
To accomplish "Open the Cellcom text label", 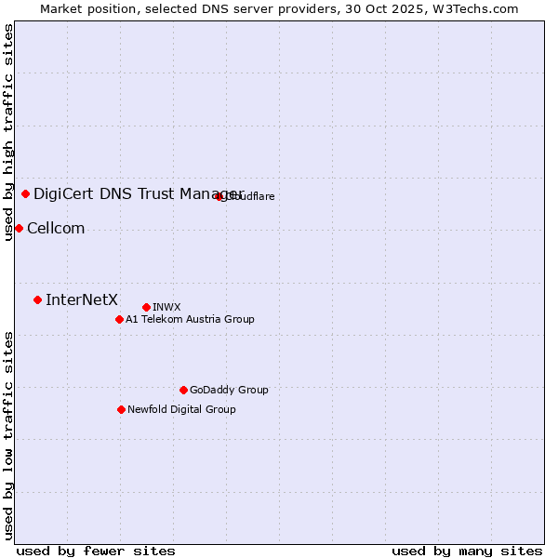I will tap(56, 229).
